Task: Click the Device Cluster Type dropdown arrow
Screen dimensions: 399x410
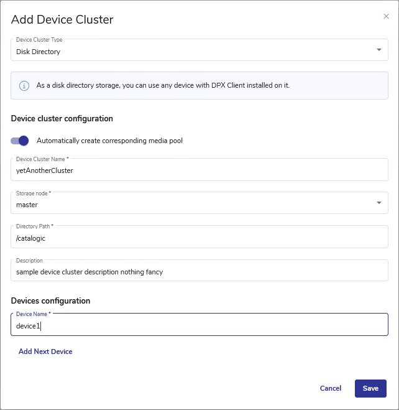Action: [379, 50]
